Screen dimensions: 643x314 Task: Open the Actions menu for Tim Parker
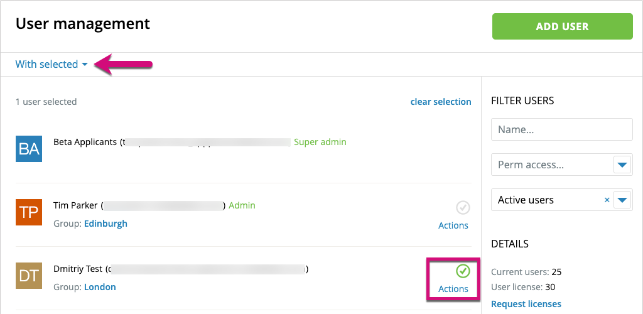(x=453, y=225)
